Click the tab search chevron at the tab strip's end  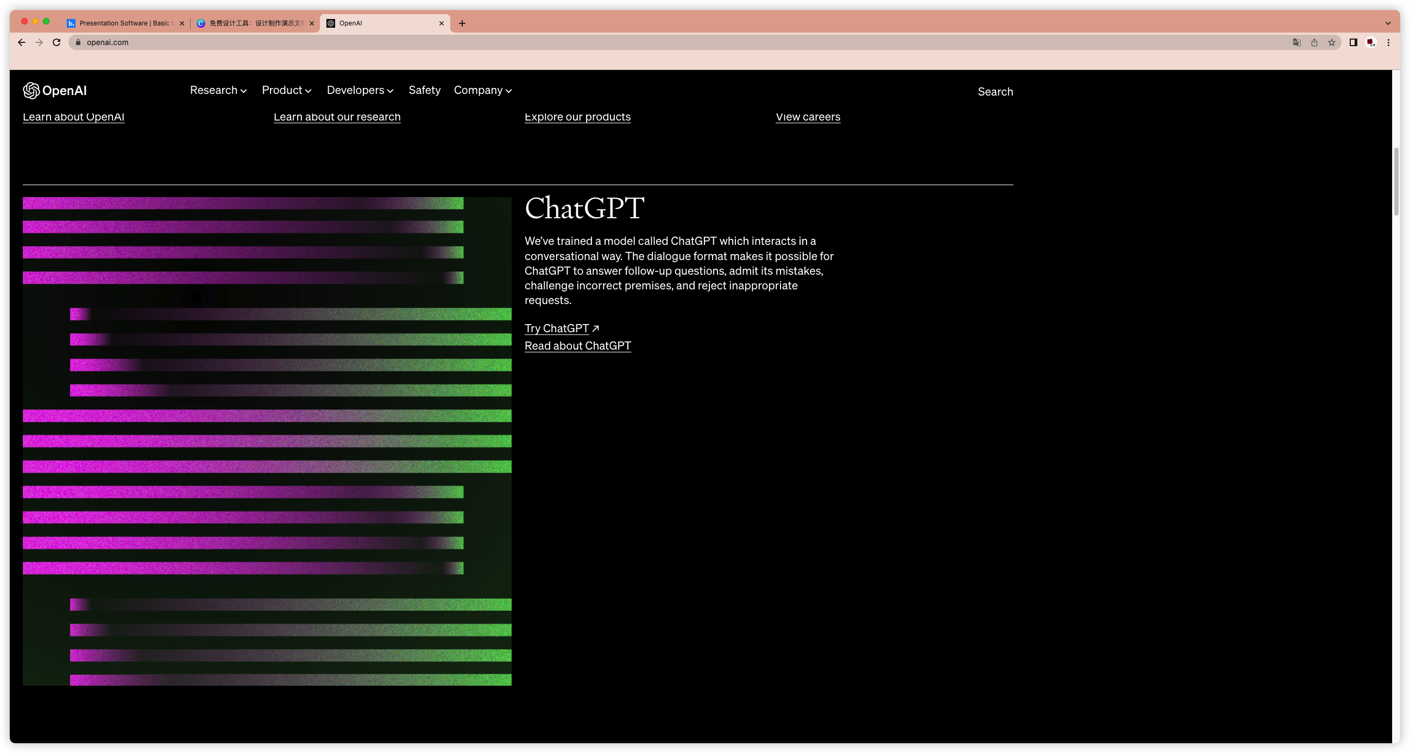pyautogui.click(x=1388, y=23)
